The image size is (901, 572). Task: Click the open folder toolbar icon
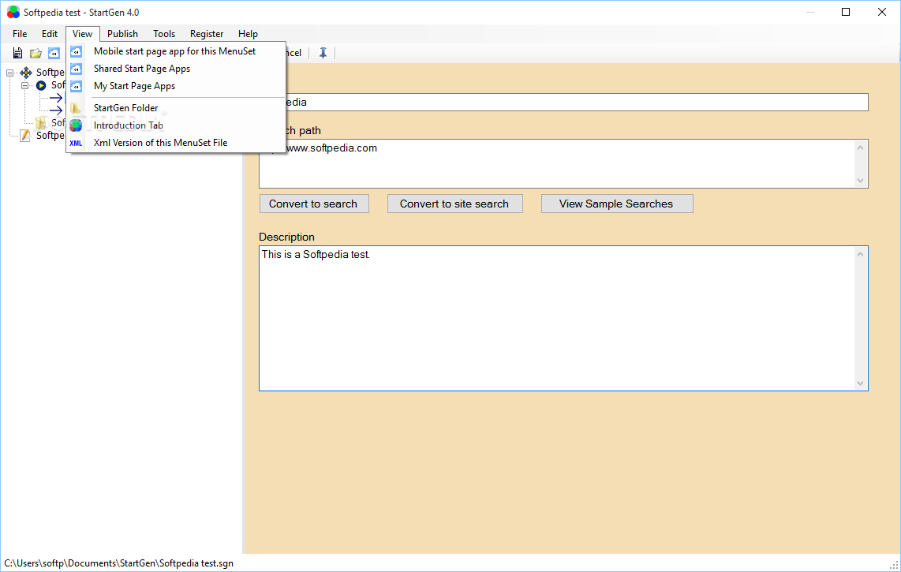[x=36, y=53]
